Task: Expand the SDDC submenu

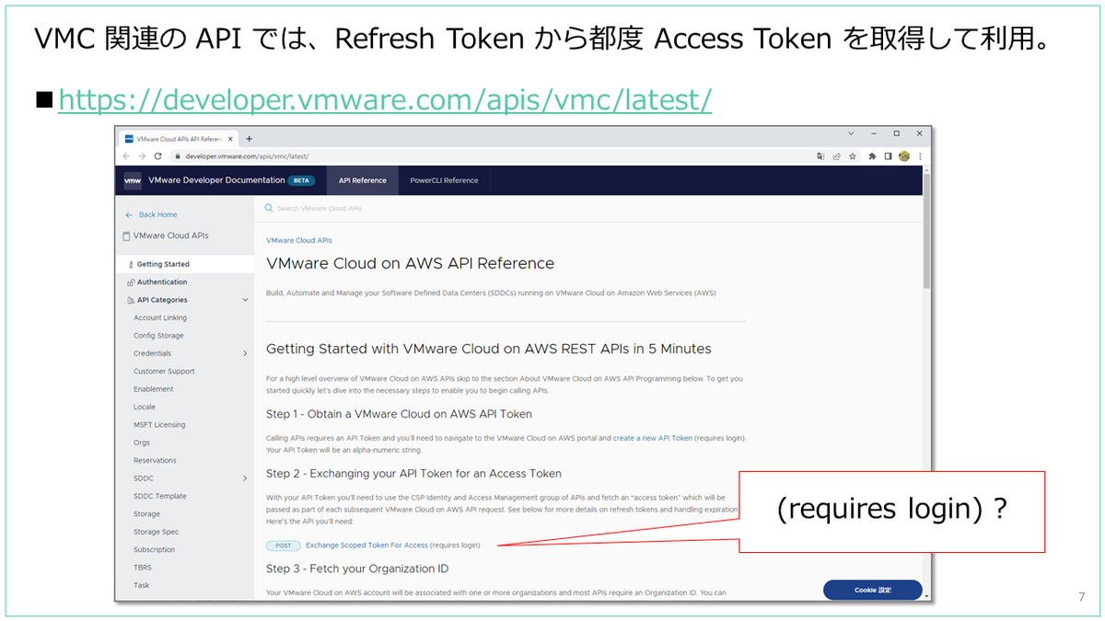Action: pyautogui.click(x=246, y=477)
